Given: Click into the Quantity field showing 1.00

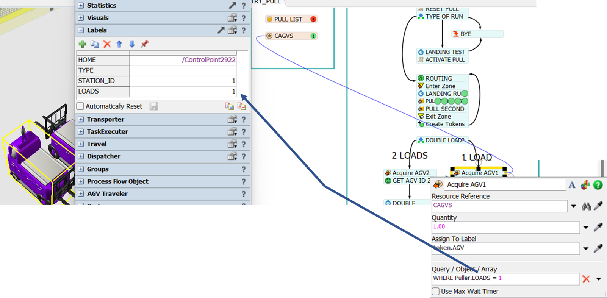Looking at the screenshot, I should [505, 227].
